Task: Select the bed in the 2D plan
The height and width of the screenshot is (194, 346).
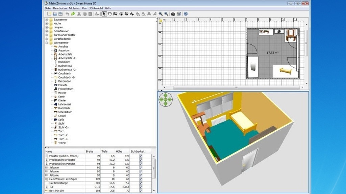Action: tap(285, 71)
